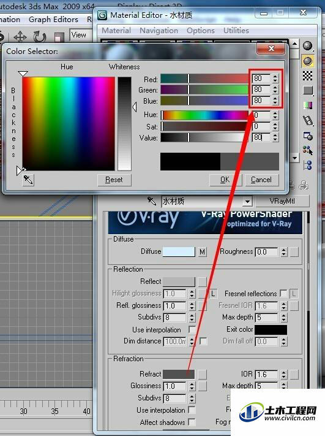
Task: Select the Scale tool in main toolbar
Action: tap(59, 37)
